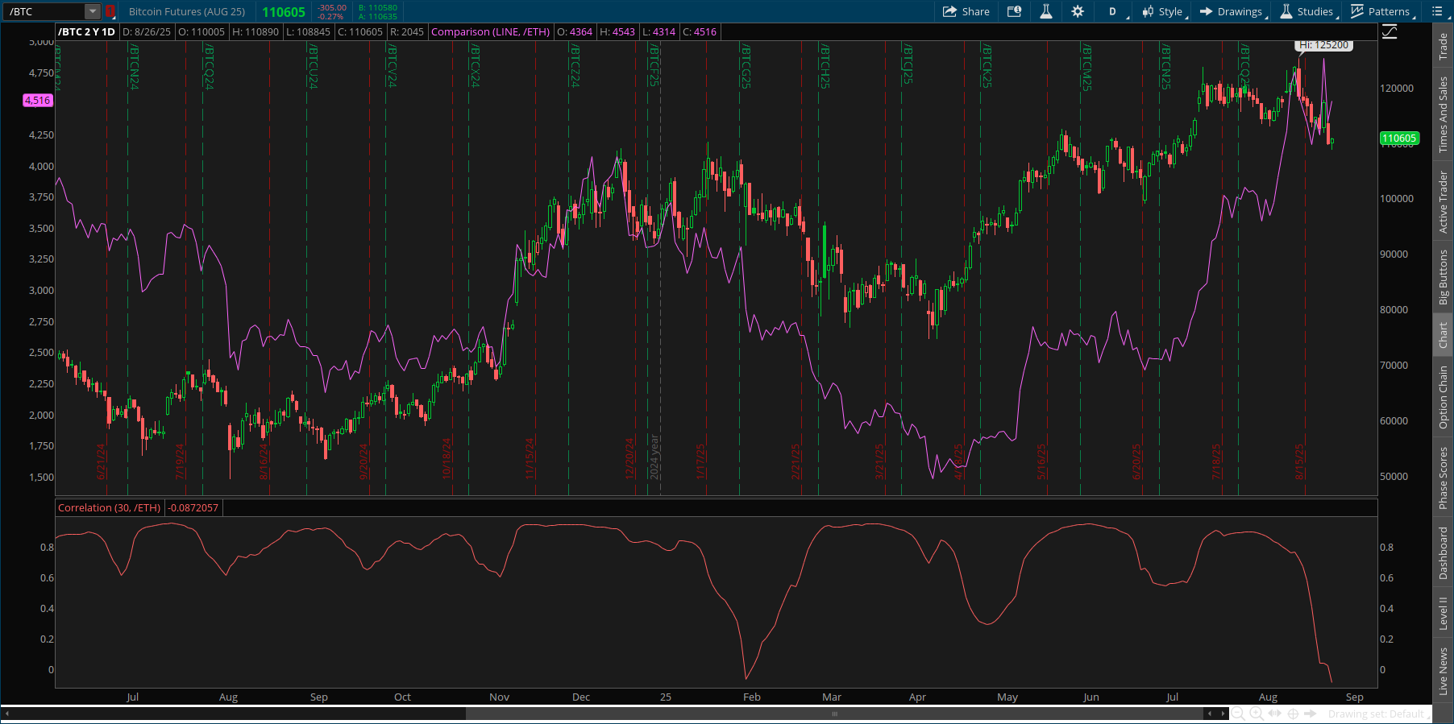Viewport: 1454px width, 724px height.
Task: Open the D timeframe selector
Action: click(1113, 11)
